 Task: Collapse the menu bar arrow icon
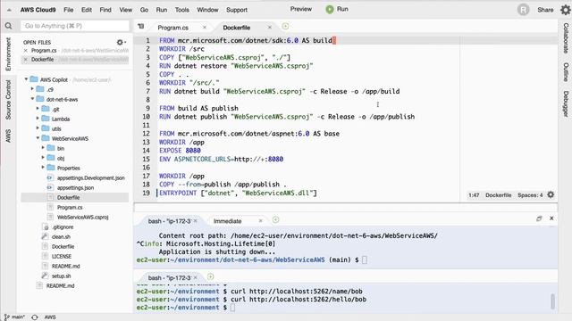coord(9,10)
